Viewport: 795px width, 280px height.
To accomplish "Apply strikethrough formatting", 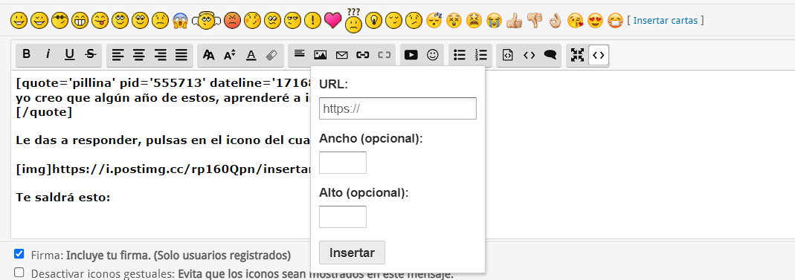I will tap(91, 55).
